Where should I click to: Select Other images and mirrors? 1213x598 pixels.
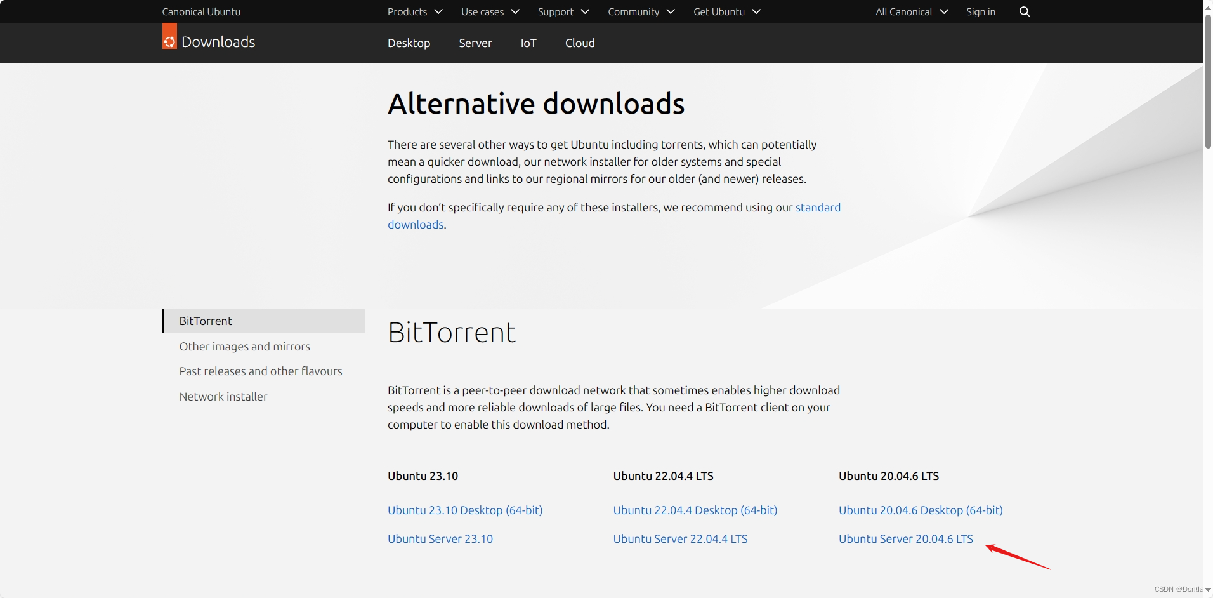(x=245, y=347)
